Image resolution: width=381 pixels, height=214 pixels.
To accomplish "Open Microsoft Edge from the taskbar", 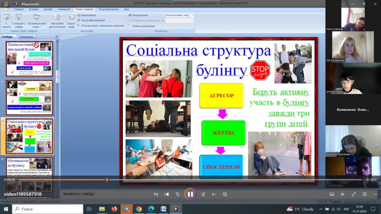I will pos(151,209).
